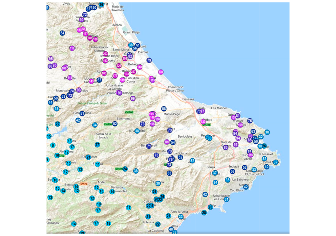Click the 94 marker east of Gata
Screen dimensions: 336x236
pyautogui.click(x=238, y=138)
